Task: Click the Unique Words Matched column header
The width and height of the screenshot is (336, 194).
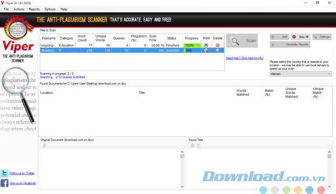Action: point(298,93)
